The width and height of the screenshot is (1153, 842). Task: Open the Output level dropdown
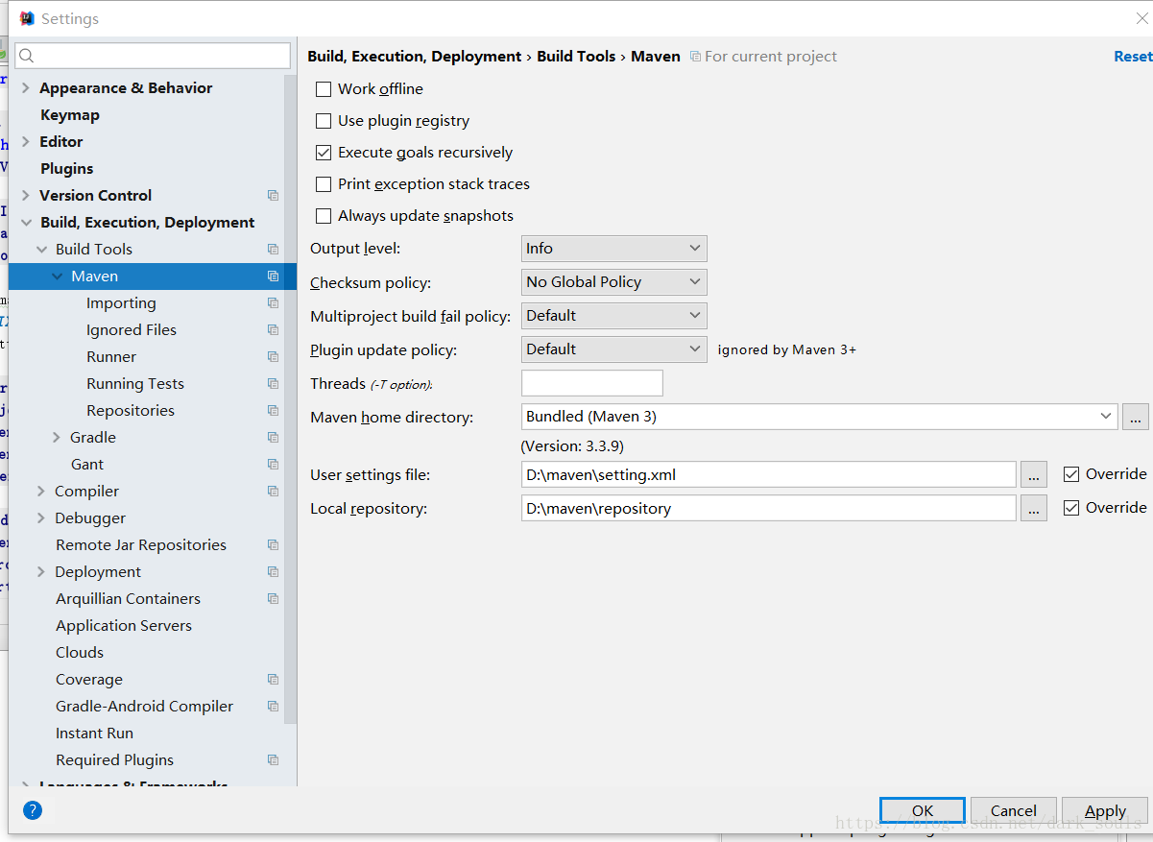tap(614, 249)
